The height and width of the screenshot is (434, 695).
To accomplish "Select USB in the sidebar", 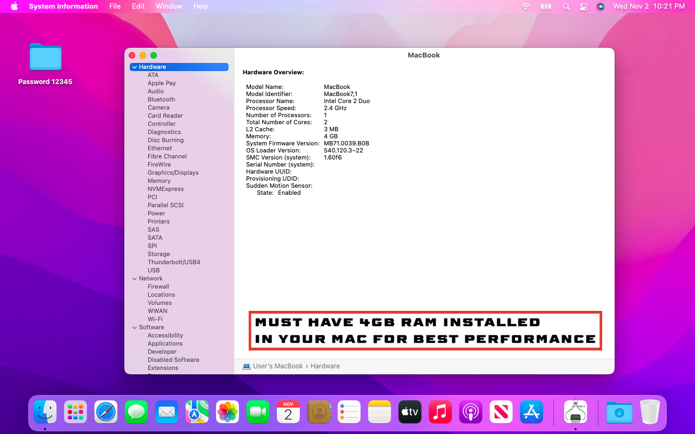I will click(154, 271).
